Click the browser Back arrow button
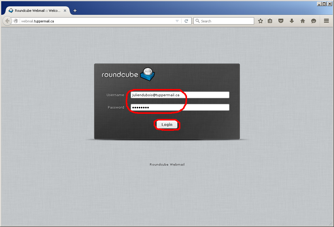334x227 pixels. pos(7,21)
